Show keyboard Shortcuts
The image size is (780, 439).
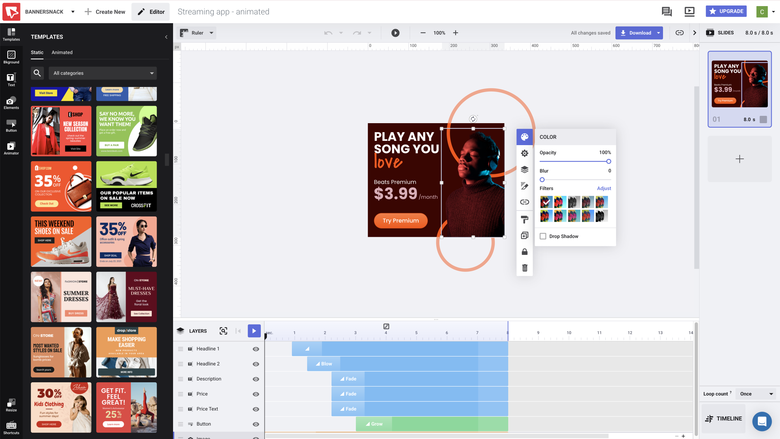[x=11, y=428]
